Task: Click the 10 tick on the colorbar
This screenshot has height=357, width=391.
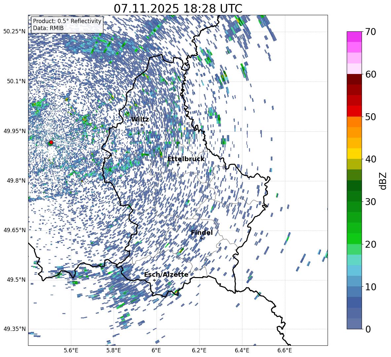Action: 370,287
